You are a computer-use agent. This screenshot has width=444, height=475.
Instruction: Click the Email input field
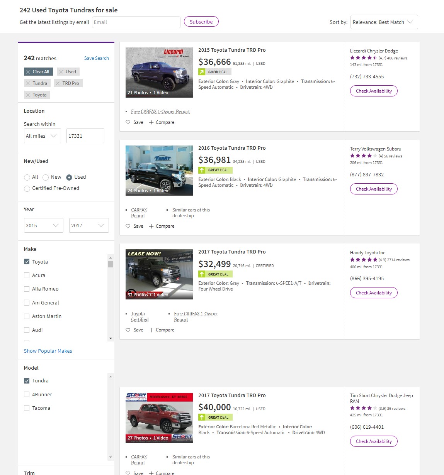[x=136, y=22]
